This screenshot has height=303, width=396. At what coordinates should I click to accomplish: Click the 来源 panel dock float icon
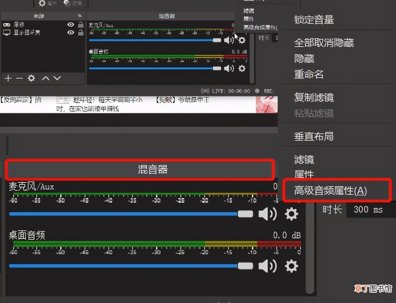coord(79,16)
